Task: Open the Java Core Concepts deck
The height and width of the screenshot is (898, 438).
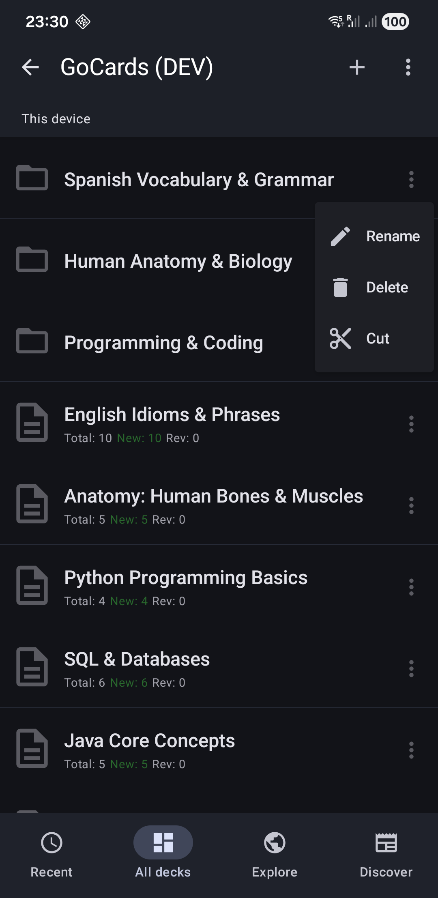Action: click(x=149, y=749)
